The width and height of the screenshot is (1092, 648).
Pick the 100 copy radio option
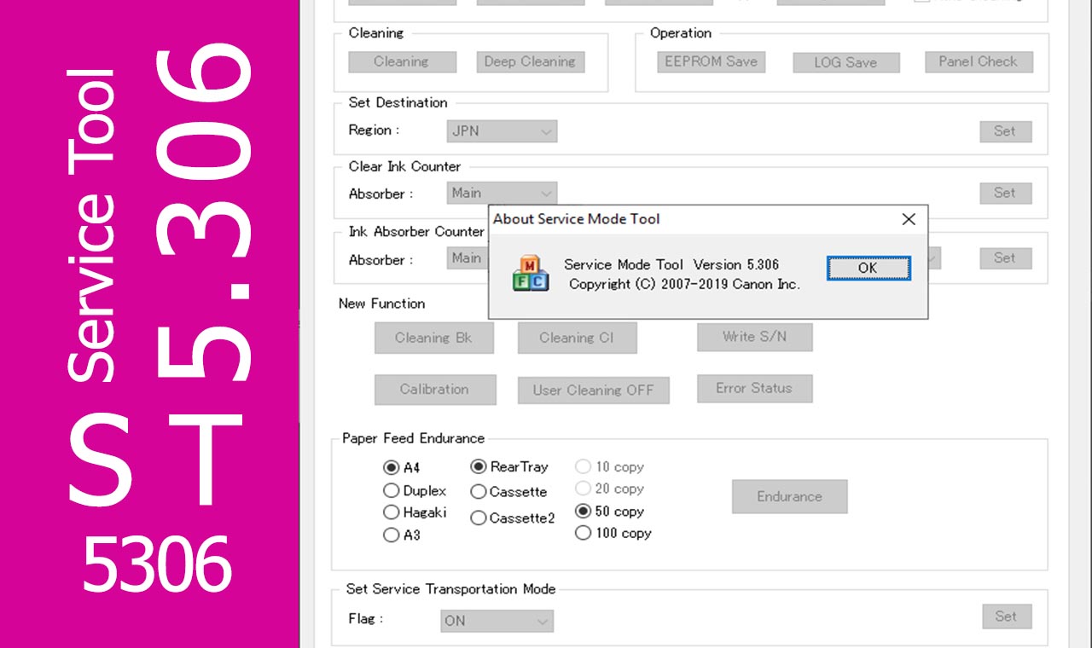584,533
